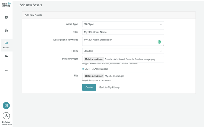205x128 pixels.
Task: Click the teal help question-mark button
Action: (6, 106)
